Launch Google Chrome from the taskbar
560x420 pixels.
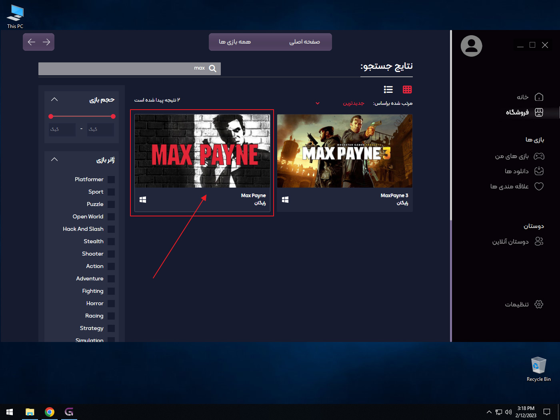[x=50, y=412]
